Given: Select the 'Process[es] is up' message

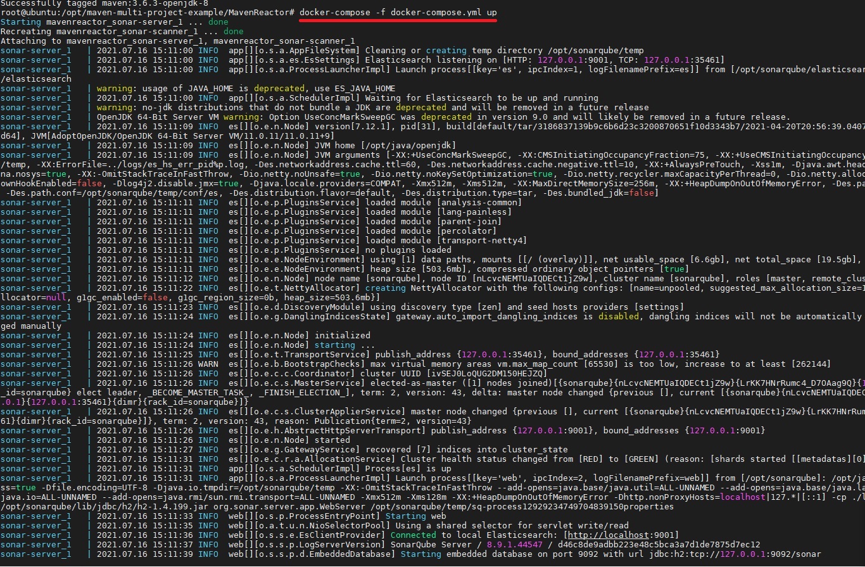Looking at the screenshot, I should point(408,469).
